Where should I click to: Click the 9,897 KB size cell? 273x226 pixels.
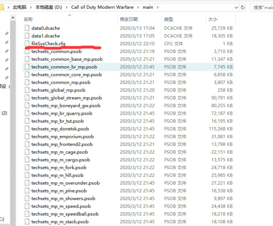click(x=223, y=199)
